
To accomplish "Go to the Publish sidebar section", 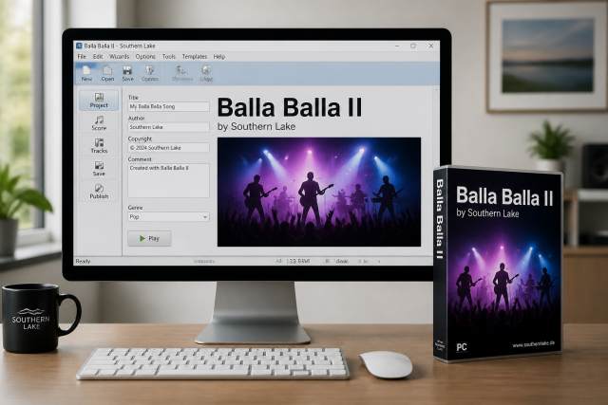I will coord(99,192).
